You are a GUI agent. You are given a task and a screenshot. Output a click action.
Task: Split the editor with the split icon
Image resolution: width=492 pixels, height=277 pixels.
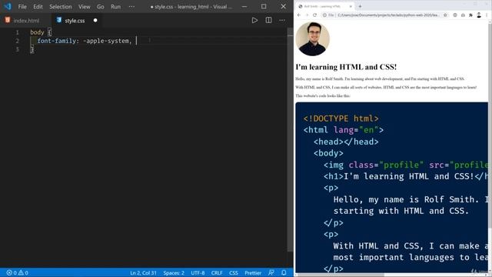click(x=268, y=21)
